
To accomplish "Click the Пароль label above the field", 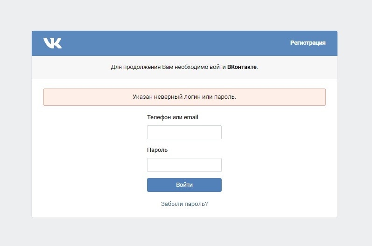I will click(x=157, y=150).
